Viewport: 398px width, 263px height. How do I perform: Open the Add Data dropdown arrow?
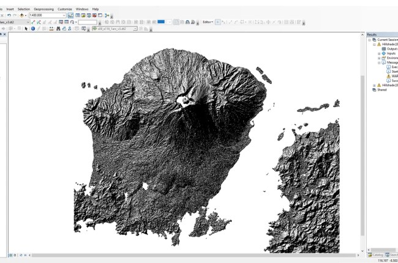pos(26,15)
